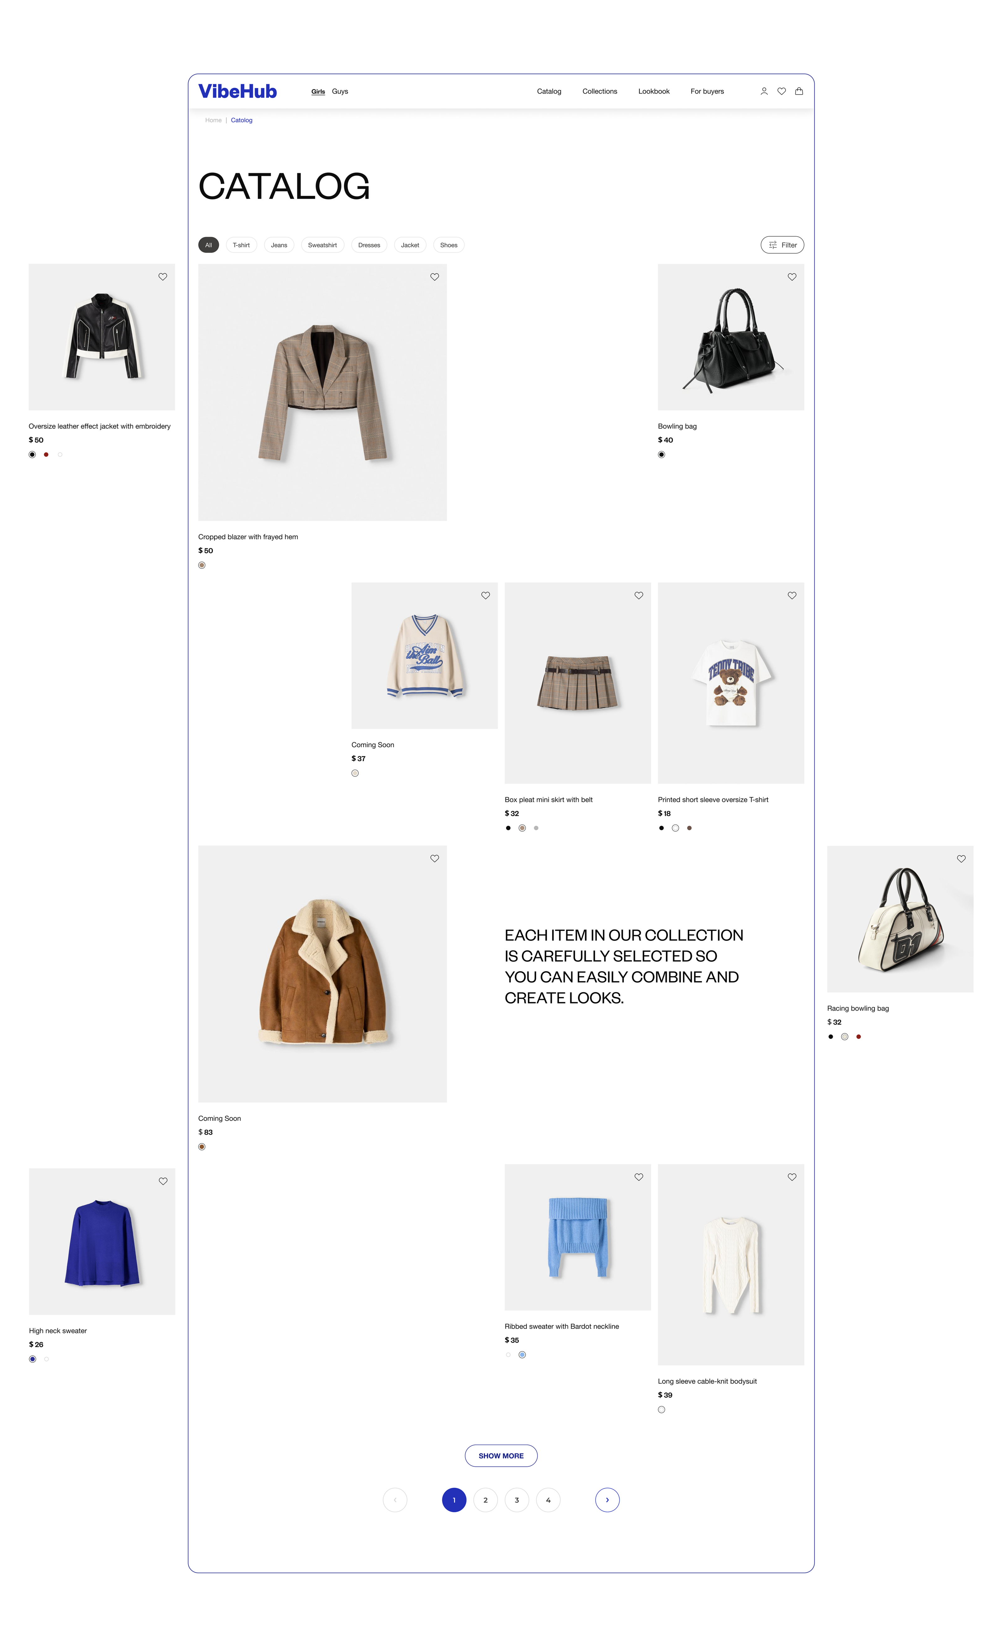Choose the red swatch for Racing bowling bag
The height and width of the screenshot is (1646, 1003).
click(859, 1037)
